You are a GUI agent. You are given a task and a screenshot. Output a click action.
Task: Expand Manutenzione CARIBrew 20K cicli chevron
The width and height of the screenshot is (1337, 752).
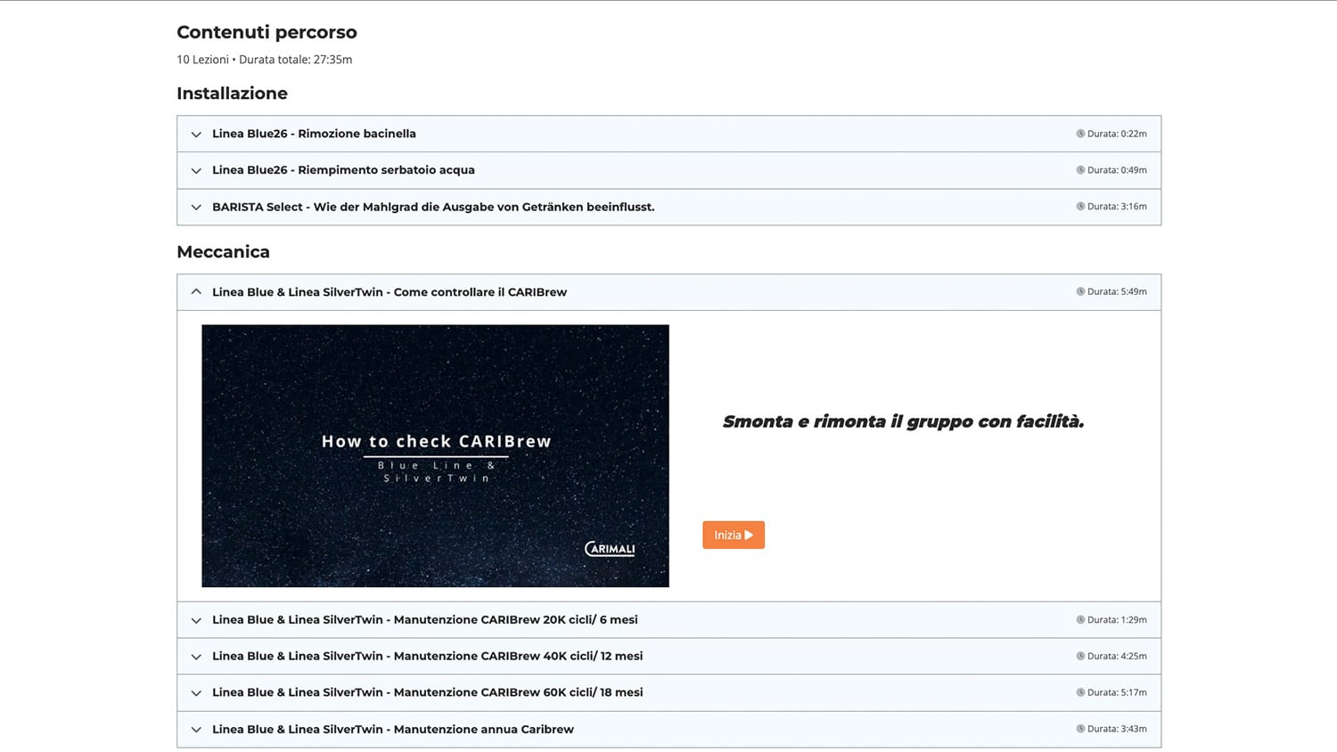196,621
